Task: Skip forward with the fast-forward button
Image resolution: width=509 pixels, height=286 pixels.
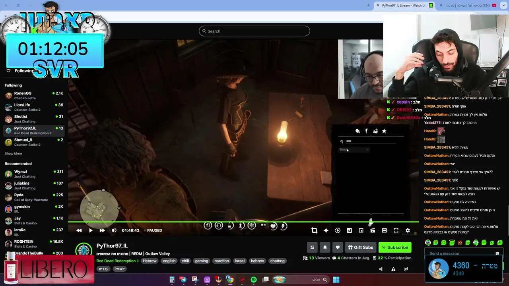Action: pos(102,230)
